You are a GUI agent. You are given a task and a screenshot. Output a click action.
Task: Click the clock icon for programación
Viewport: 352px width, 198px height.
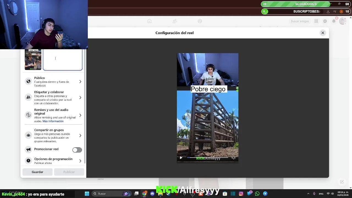(x=28, y=161)
